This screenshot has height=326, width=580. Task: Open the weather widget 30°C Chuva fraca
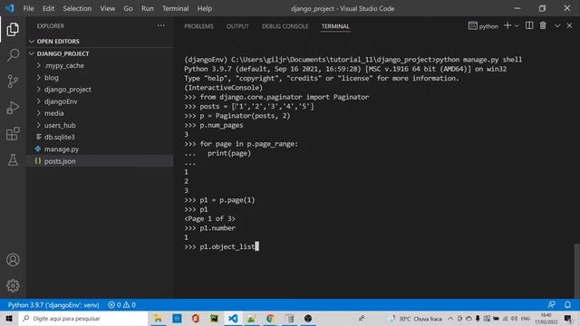tap(416, 318)
